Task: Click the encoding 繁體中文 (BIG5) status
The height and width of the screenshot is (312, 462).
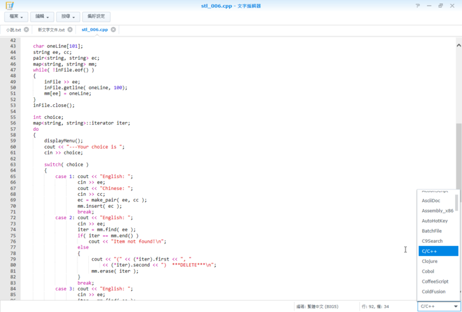Action: 317,306
